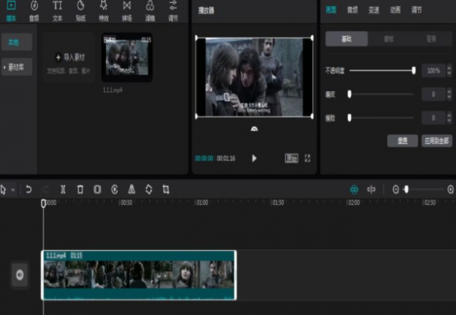The image size is (456, 315).
Task: Open the 转场 transitions tab
Action: coord(127,11)
